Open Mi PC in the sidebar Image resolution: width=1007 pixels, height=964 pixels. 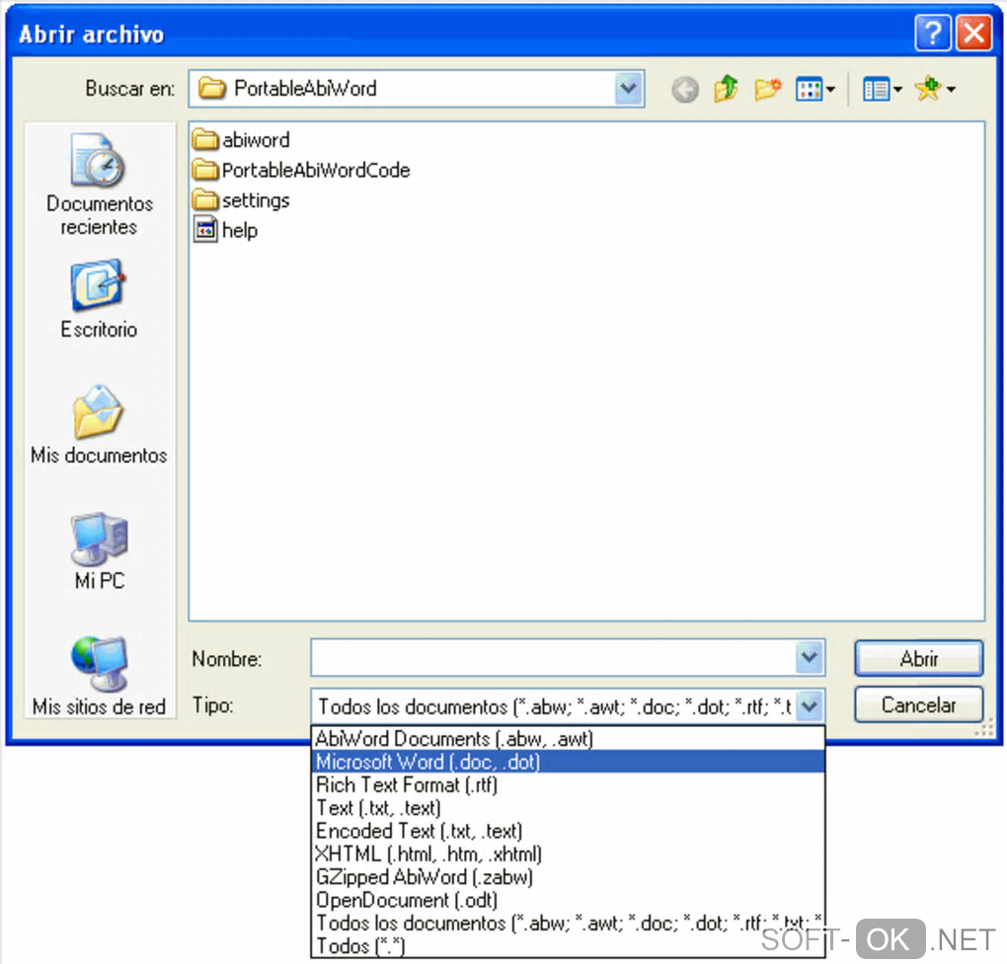click(100, 552)
